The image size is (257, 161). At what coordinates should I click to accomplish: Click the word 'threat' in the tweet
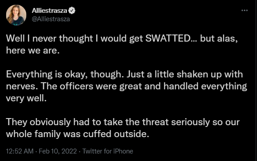pyautogui.click(x=155, y=122)
